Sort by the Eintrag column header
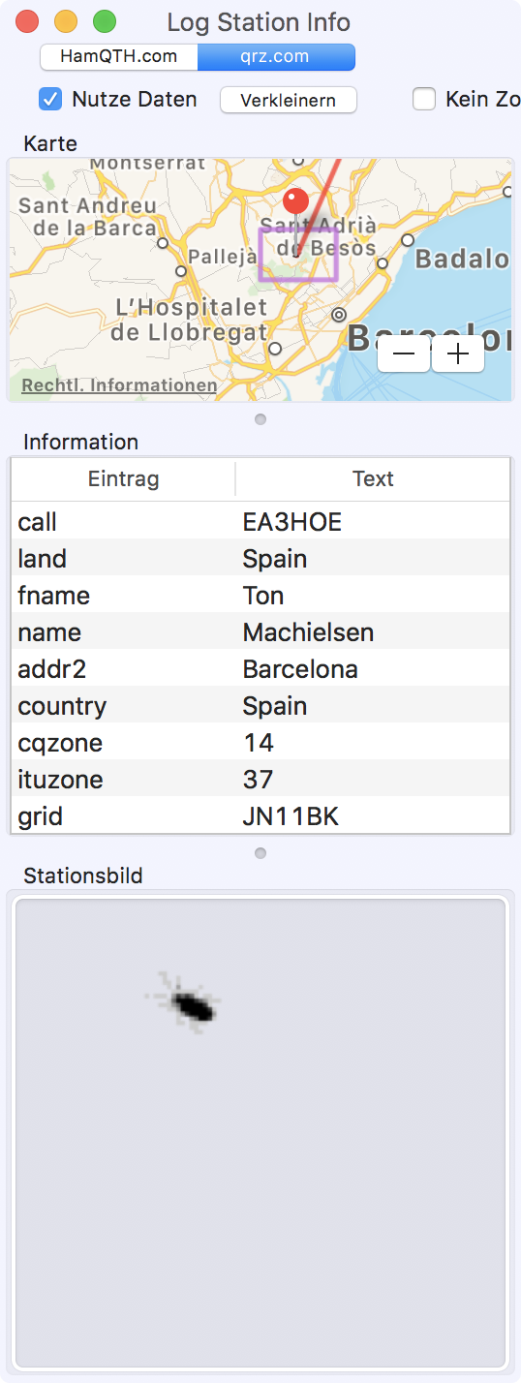521x1383 pixels. tap(123, 478)
